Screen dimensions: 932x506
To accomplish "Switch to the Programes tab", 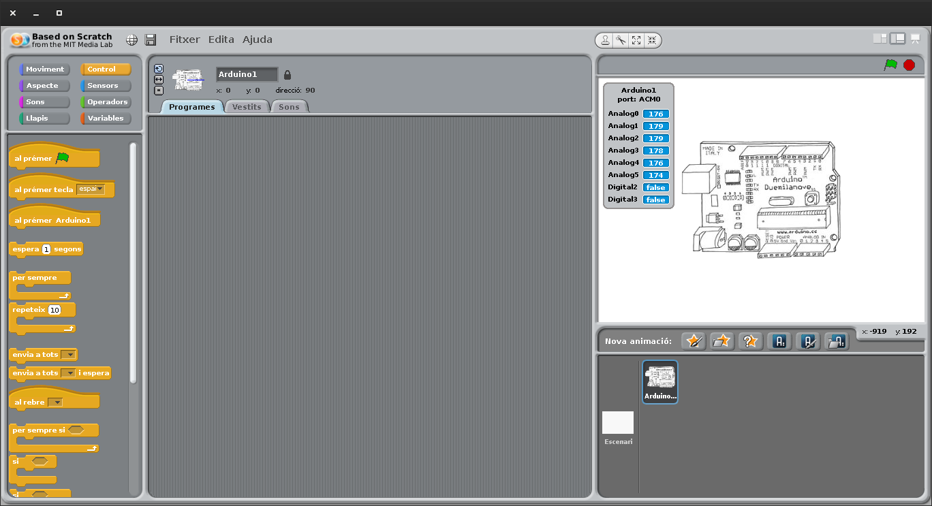I will click(192, 107).
